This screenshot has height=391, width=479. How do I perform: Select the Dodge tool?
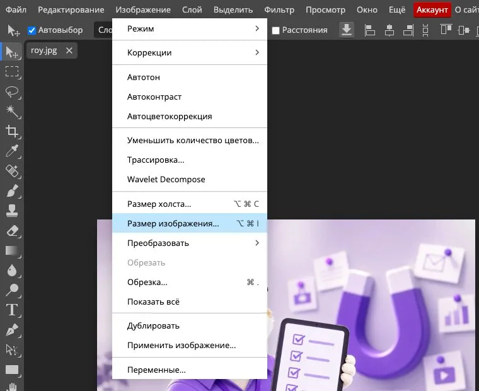pos(12,290)
